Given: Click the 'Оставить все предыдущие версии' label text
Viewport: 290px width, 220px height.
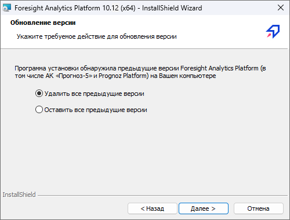Looking at the screenshot, I should (x=96, y=110).
